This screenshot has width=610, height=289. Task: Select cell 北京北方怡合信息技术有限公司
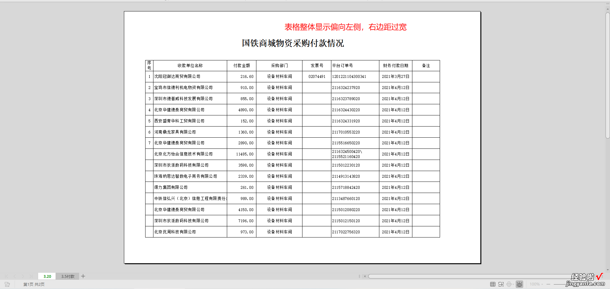coord(190,154)
